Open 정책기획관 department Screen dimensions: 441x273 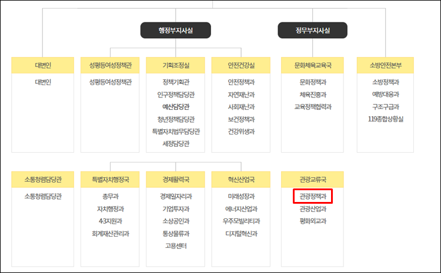point(176,82)
